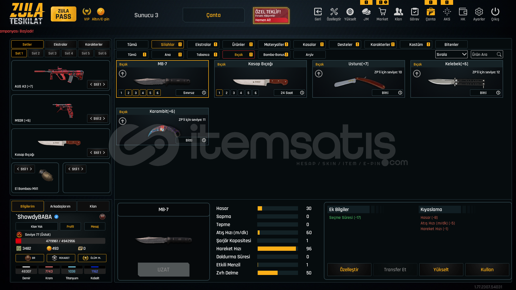Viewport: 516px width, 290px height.
Task: Select Set 1 loadout
Action: (19, 53)
